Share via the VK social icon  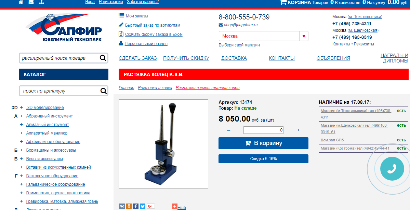coord(122,206)
